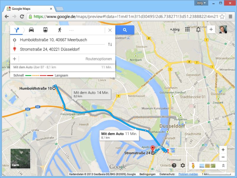This screenshot has width=237, height=178.
Task: Select the Street View pegman icon
Action: [193, 166]
